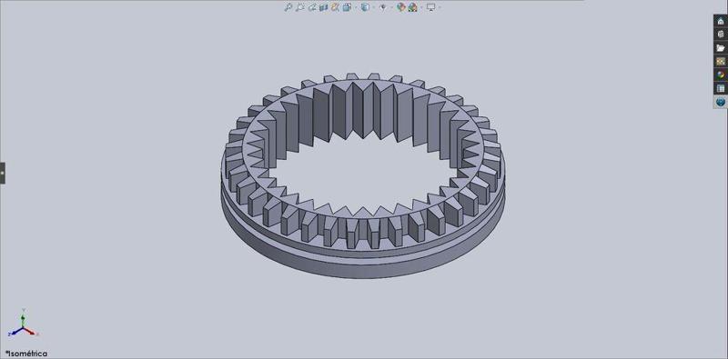Open the Hide/Show Items tool
The width and height of the screenshot is (728, 359).
tap(382, 7)
